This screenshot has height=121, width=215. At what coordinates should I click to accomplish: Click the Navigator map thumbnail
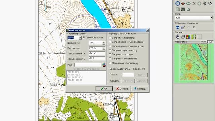coord(194,62)
